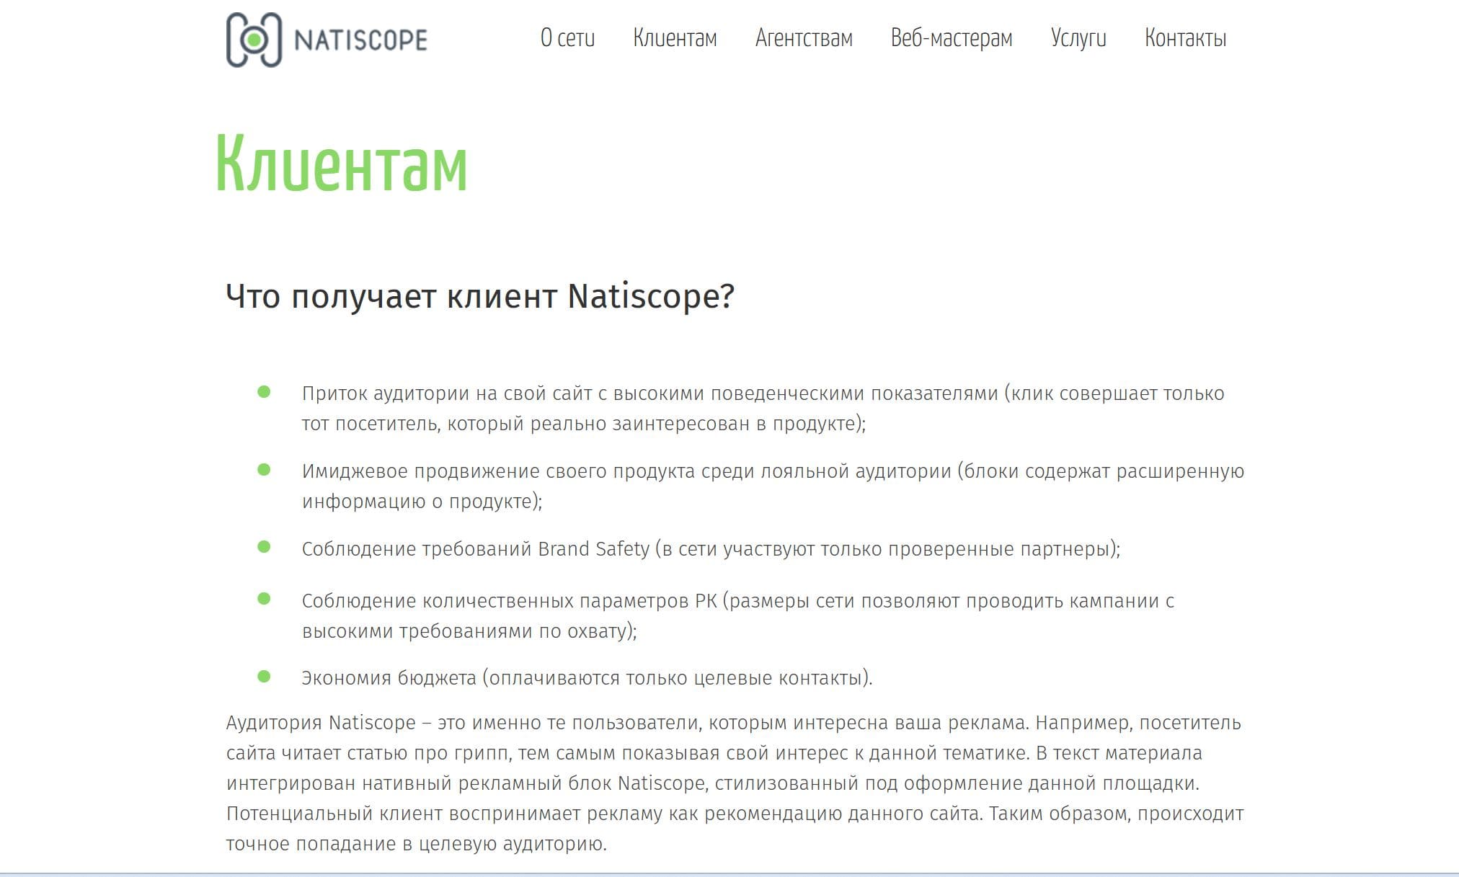Click the green bullet beside «Имиджевое продвижение»
This screenshot has height=877, width=1459.
[264, 470]
